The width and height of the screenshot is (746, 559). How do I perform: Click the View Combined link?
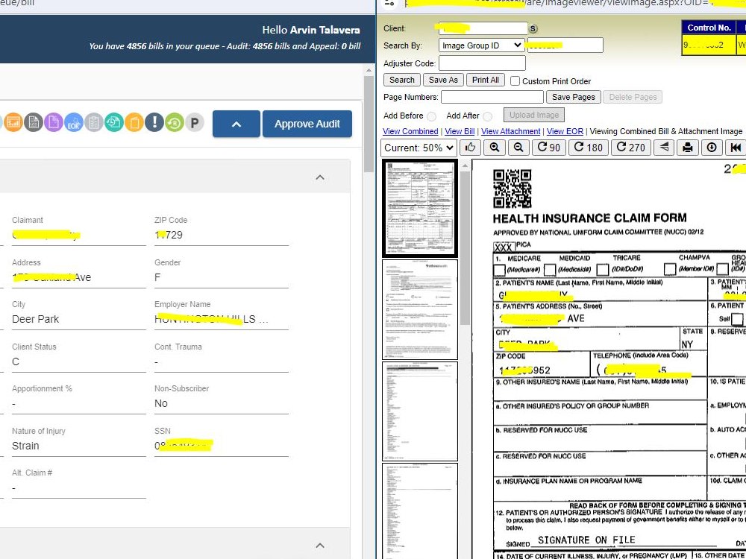(x=410, y=131)
